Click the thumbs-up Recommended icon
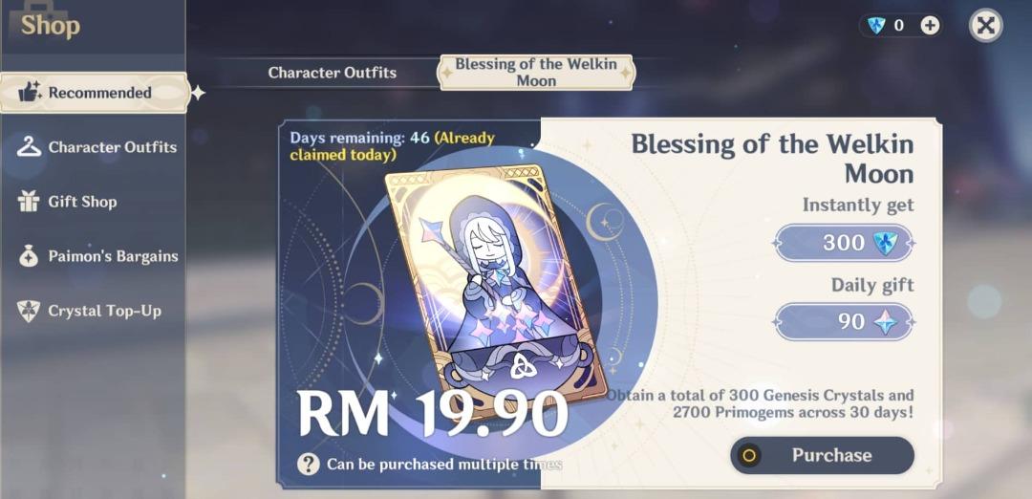The height and width of the screenshot is (499, 1032). pos(30,92)
